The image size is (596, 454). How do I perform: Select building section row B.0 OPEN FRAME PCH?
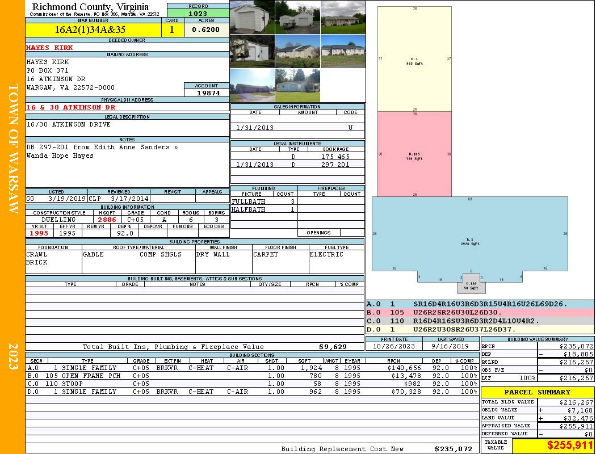pos(251,376)
